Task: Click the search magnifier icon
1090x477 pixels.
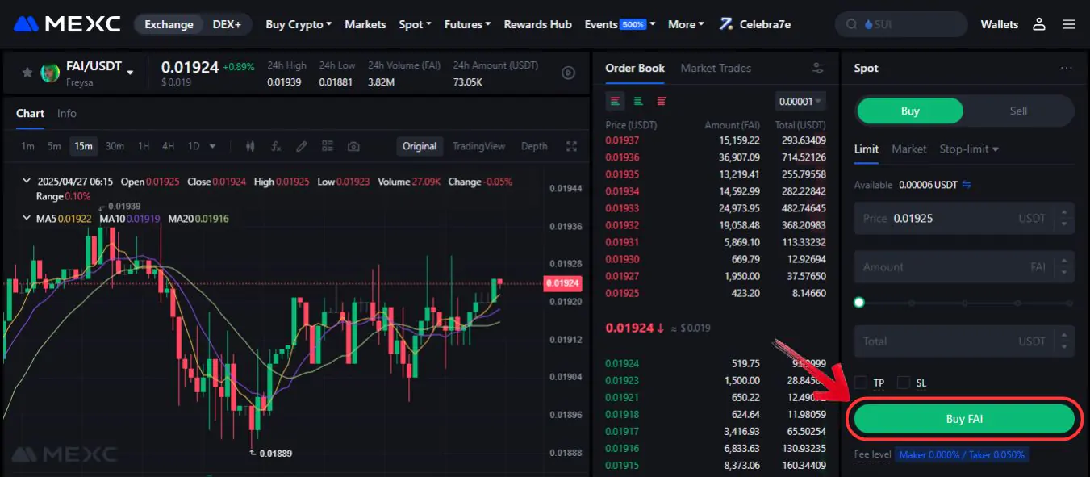Action: 851,24
